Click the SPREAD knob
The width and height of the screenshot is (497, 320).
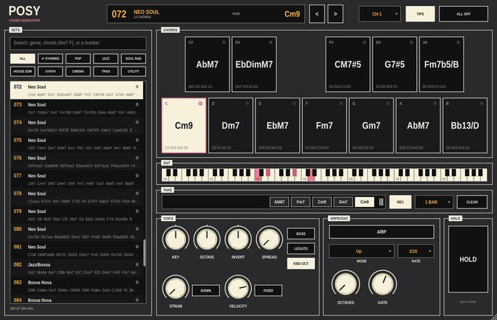coord(269,239)
